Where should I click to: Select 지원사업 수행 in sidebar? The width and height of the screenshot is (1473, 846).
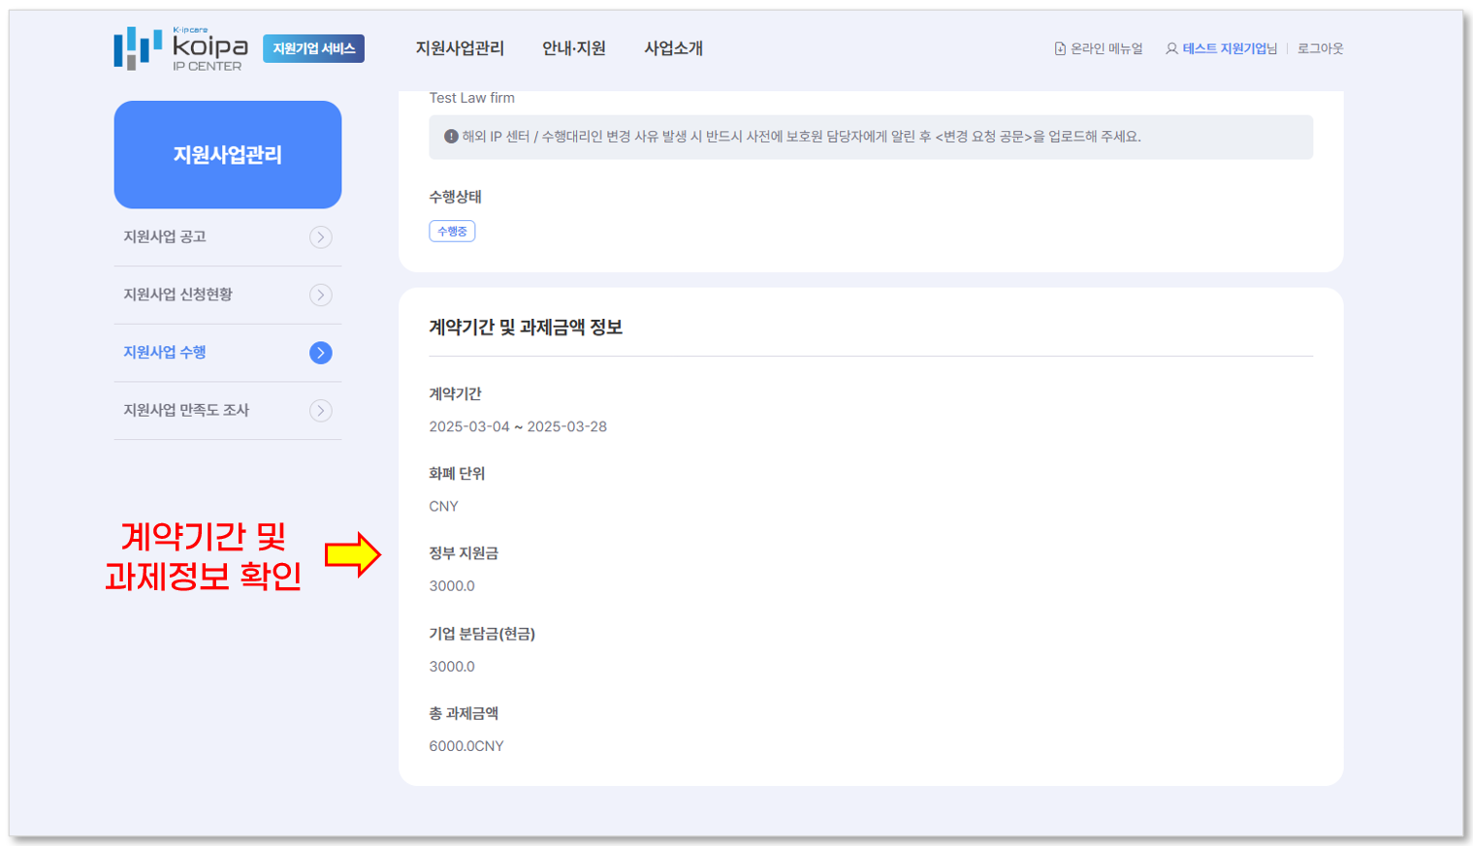pos(165,352)
